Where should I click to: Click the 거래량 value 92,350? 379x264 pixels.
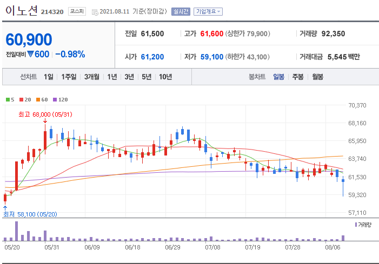[334, 34]
